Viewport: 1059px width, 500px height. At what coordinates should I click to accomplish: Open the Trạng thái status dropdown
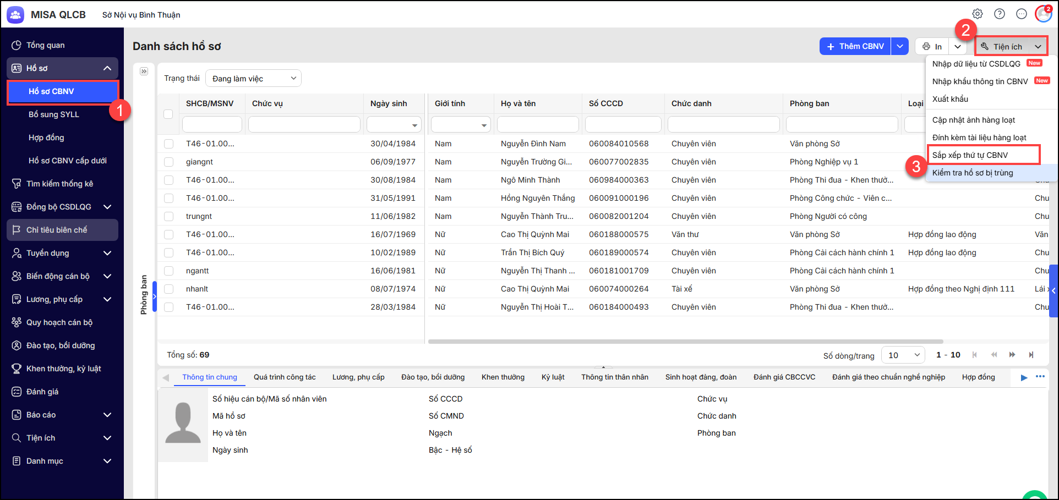tap(253, 79)
